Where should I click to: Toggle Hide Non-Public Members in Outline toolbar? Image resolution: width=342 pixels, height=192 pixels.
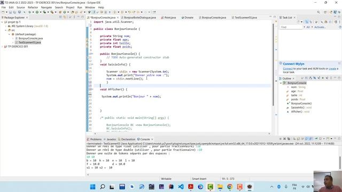pyautogui.click(x=323, y=78)
